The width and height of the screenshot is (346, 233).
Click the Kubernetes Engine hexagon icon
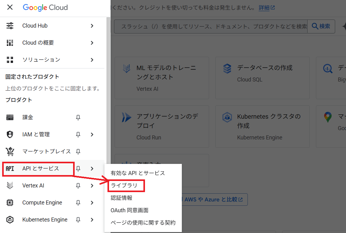[x=10, y=220]
